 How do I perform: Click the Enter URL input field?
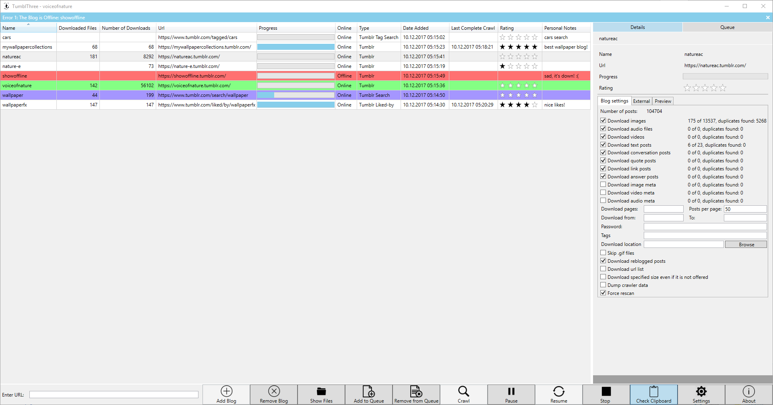tap(114, 395)
